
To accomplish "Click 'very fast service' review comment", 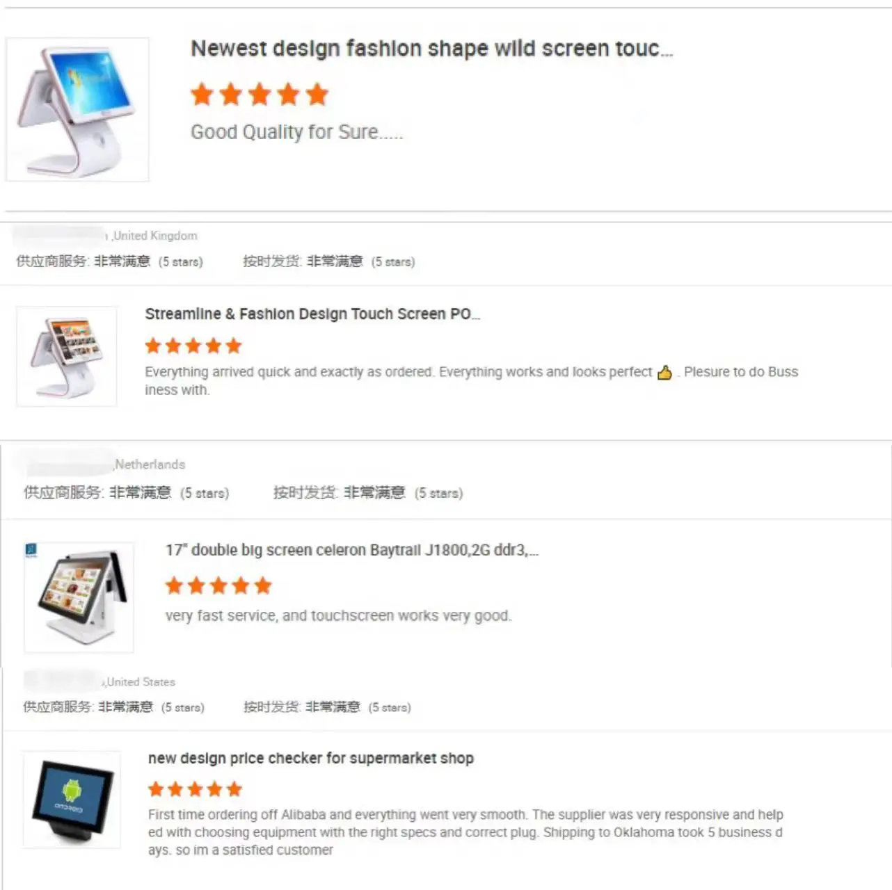I will click(338, 616).
